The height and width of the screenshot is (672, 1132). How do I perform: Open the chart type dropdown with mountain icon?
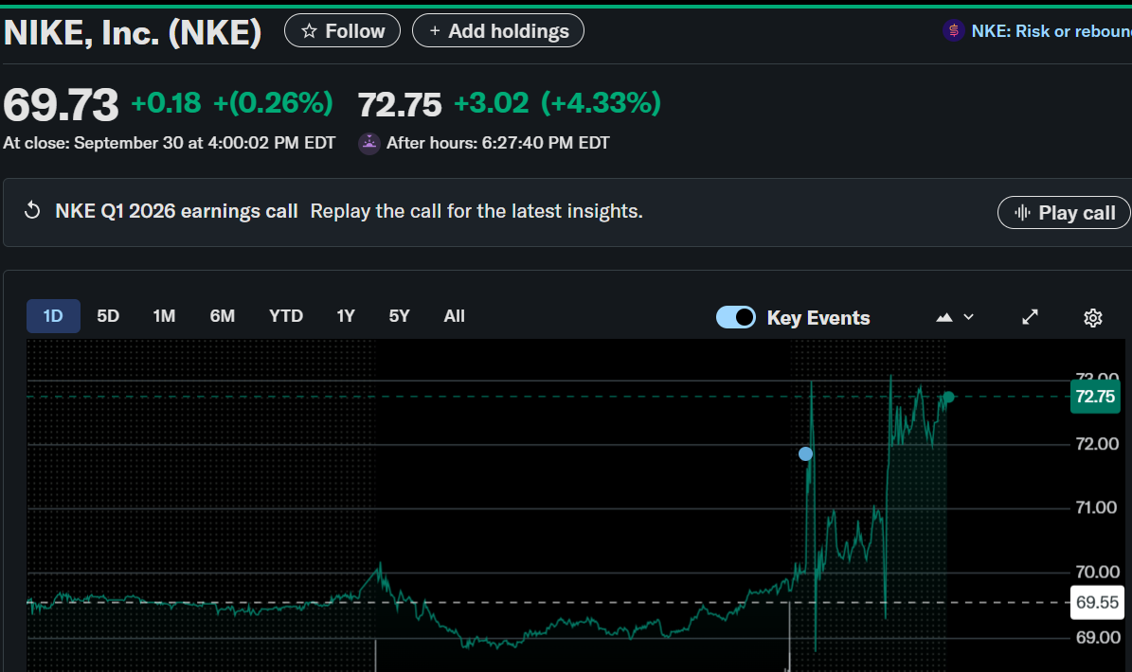pyautogui.click(x=955, y=317)
